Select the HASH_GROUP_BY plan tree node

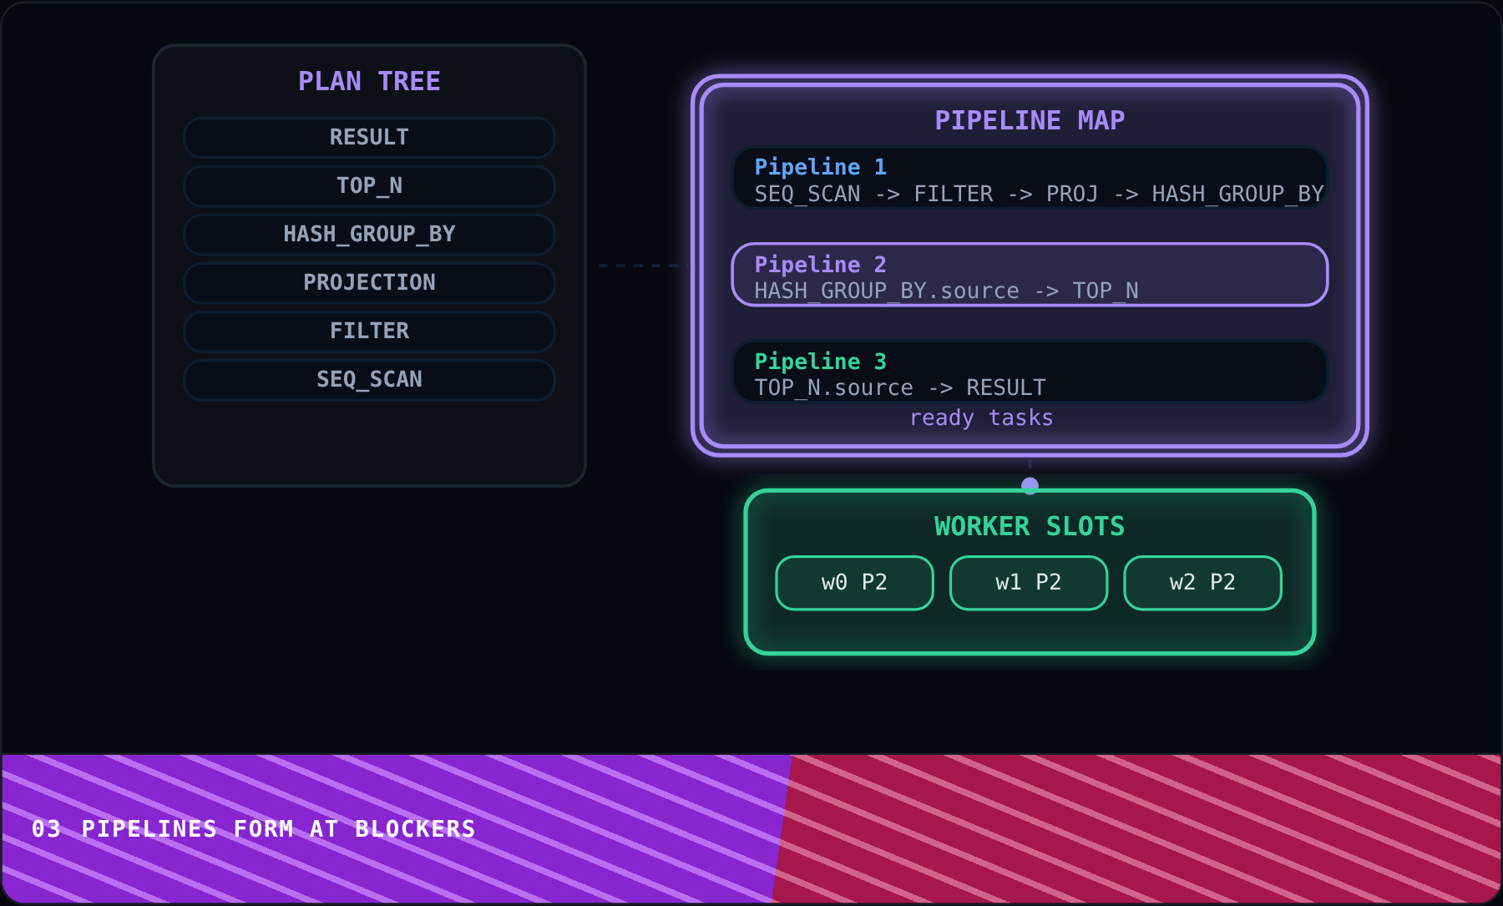369,234
